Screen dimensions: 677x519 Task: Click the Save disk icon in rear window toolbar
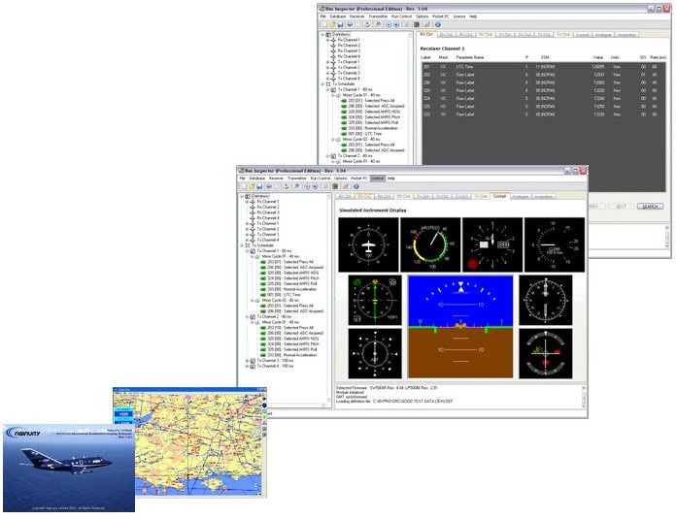pyautogui.click(x=340, y=24)
